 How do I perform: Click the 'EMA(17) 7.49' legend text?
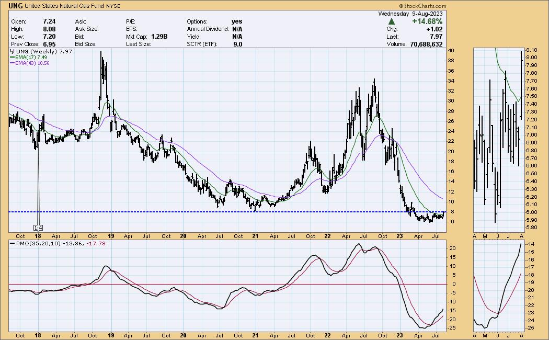pyautogui.click(x=31, y=58)
